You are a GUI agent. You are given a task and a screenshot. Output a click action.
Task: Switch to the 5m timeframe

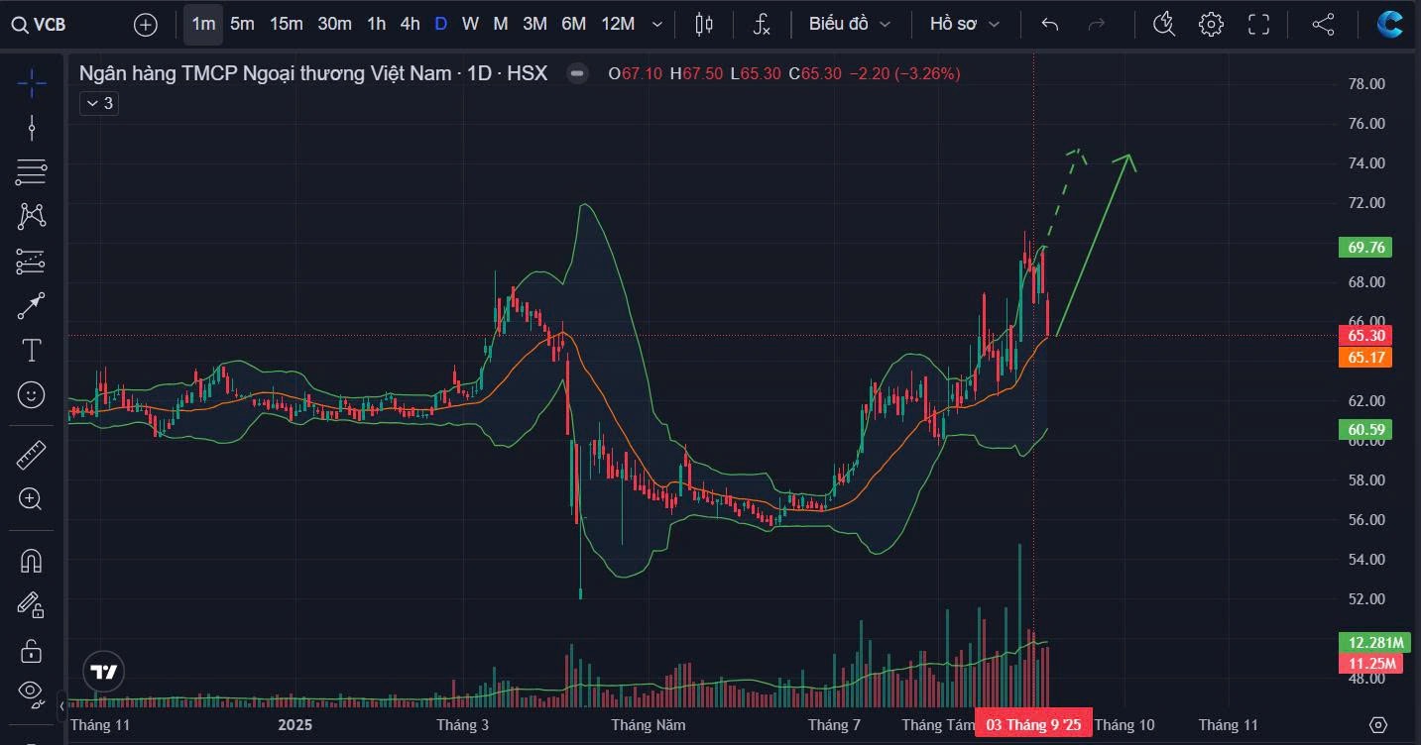[242, 24]
